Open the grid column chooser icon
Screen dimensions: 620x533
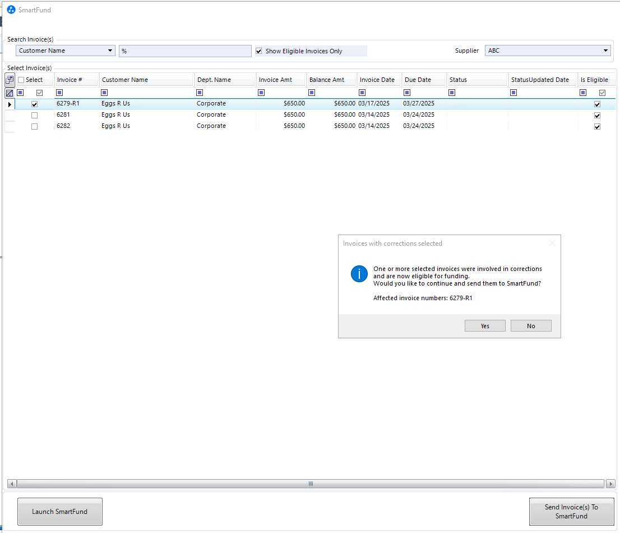tap(10, 80)
